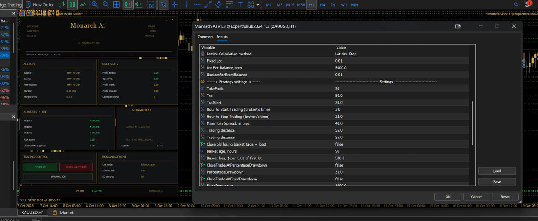Select the M5 timeframe
Screen dimensions: 538x221
point(279,4)
